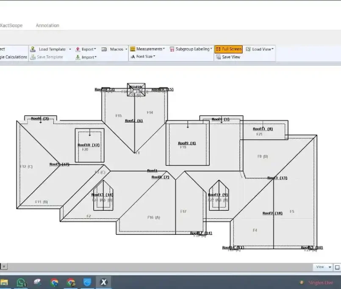Click the Load Template icon
Viewport: 341px width, 289px height.
click(x=33, y=49)
